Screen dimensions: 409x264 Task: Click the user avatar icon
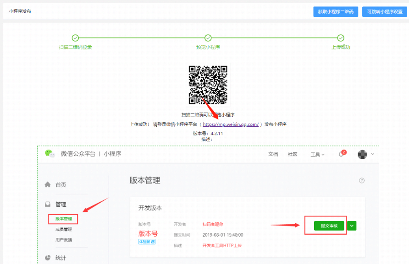[362, 154]
